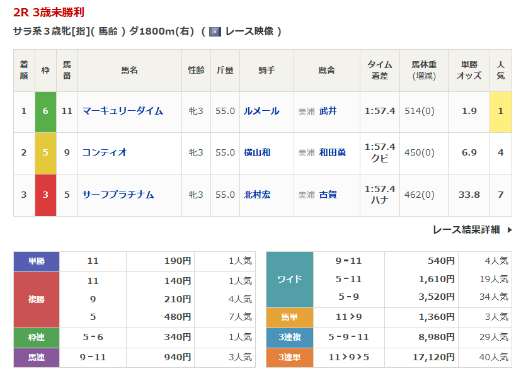Open trainer 武井 page
This screenshot has height=376, width=521.
tap(328, 111)
